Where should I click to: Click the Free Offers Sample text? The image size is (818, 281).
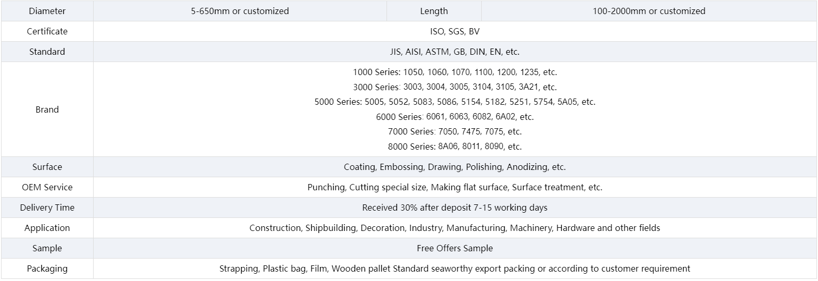455,248
